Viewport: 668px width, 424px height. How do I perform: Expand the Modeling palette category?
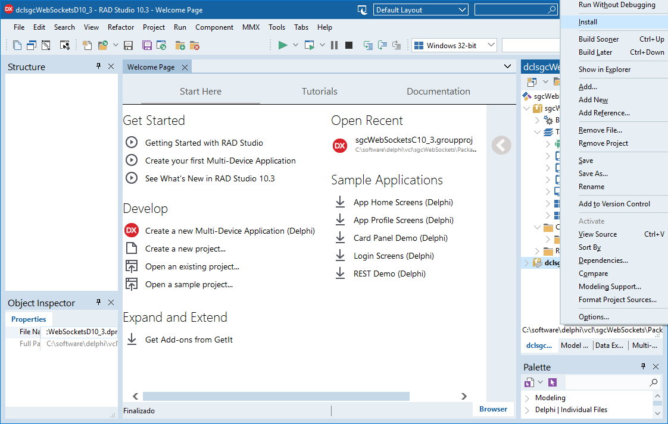click(x=527, y=398)
